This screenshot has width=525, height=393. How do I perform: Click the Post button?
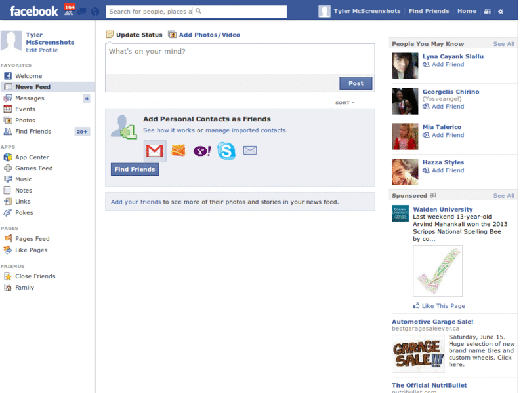click(x=356, y=83)
